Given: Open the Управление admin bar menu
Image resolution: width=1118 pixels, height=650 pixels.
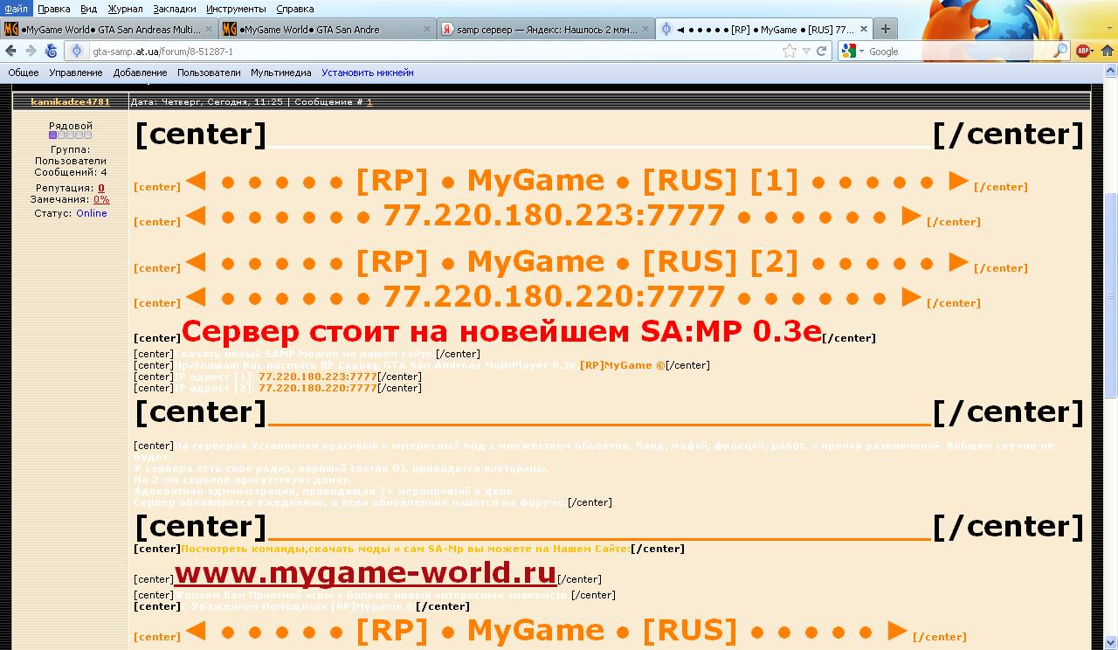Looking at the screenshot, I should click(x=76, y=73).
